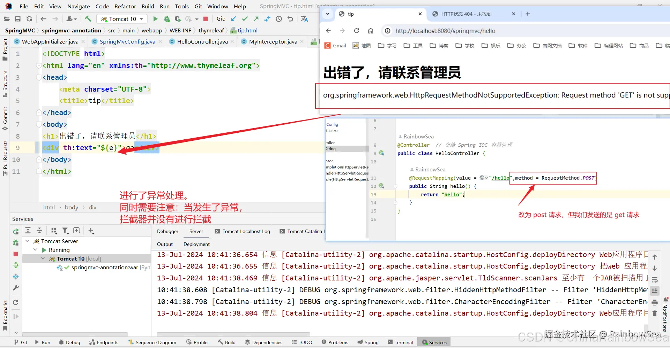Switch to the HTTP状态 404 browser tab
Screen dimensions: 670x348
click(x=466, y=14)
